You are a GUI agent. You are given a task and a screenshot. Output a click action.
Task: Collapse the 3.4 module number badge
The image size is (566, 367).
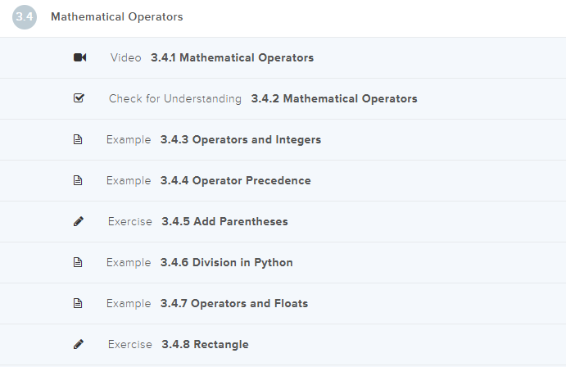click(x=25, y=17)
